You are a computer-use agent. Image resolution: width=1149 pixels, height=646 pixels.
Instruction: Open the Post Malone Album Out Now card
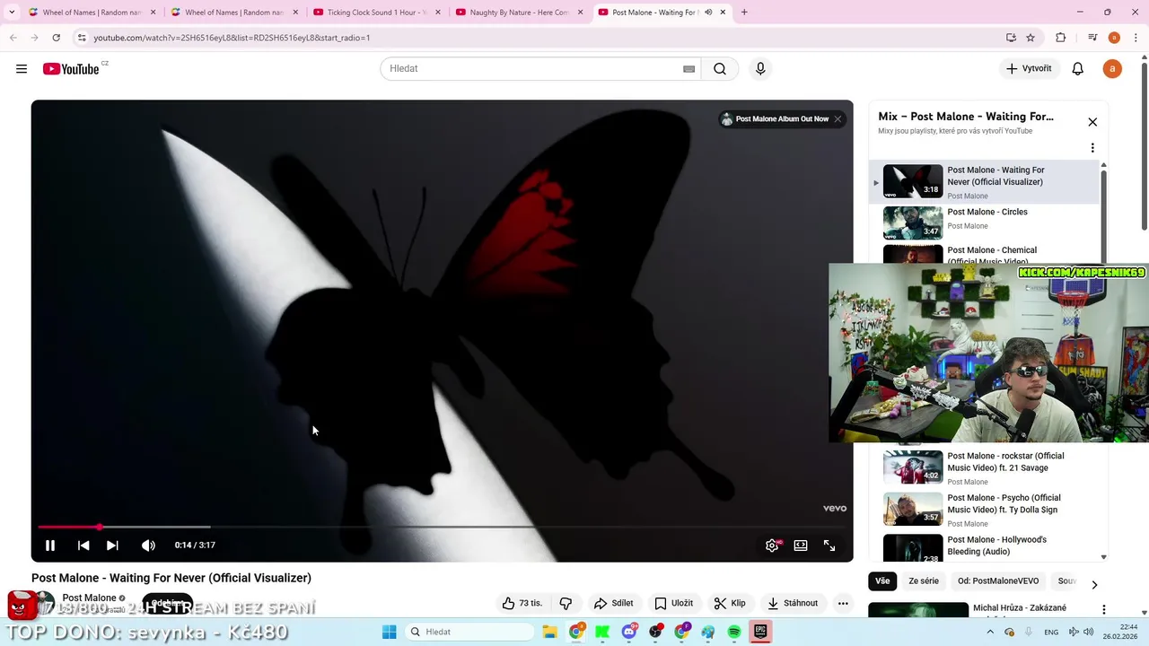click(775, 118)
